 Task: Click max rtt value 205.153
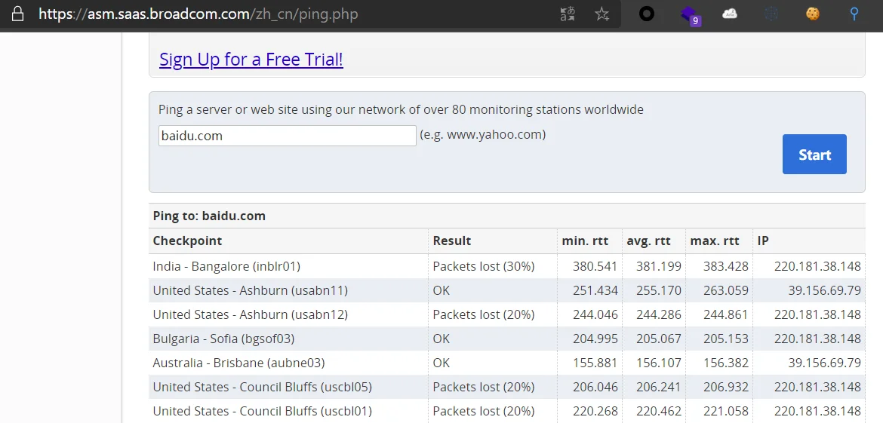(726, 339)
